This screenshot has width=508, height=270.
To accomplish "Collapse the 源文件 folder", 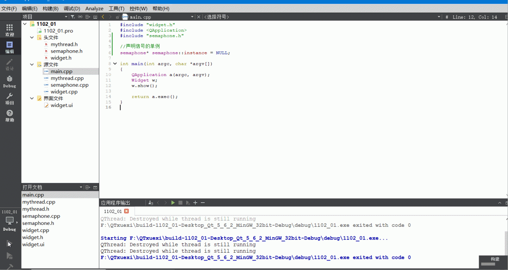I will pyautogui.click(x=32, y=65).
